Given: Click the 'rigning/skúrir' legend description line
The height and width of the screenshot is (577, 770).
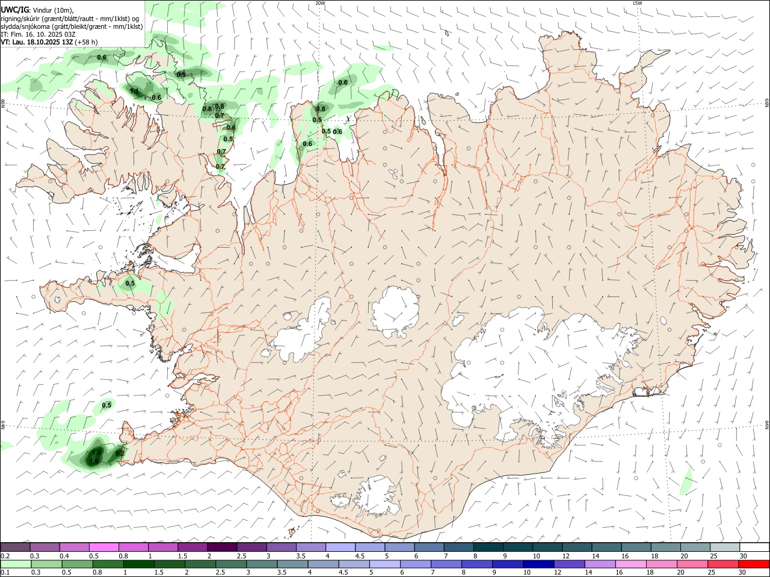Looking at the screenshot, I should (x=70, y=19).
